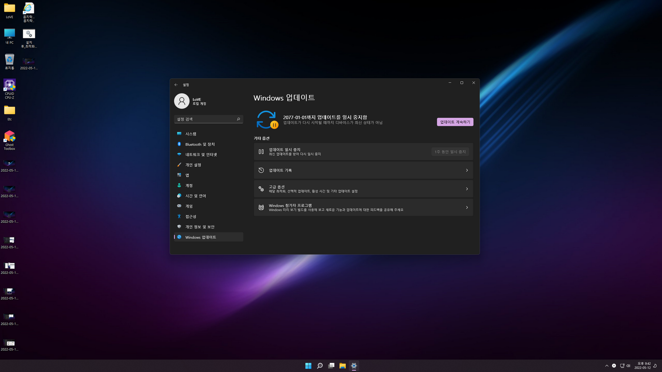Viewport: 662px width, 372px height.
Task: Click the LoVE user profile avatar
Action: point(182,101)
